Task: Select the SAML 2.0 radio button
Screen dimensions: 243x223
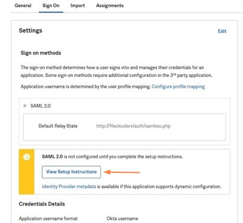Action: pyautogui.click(x=25, y=106)
